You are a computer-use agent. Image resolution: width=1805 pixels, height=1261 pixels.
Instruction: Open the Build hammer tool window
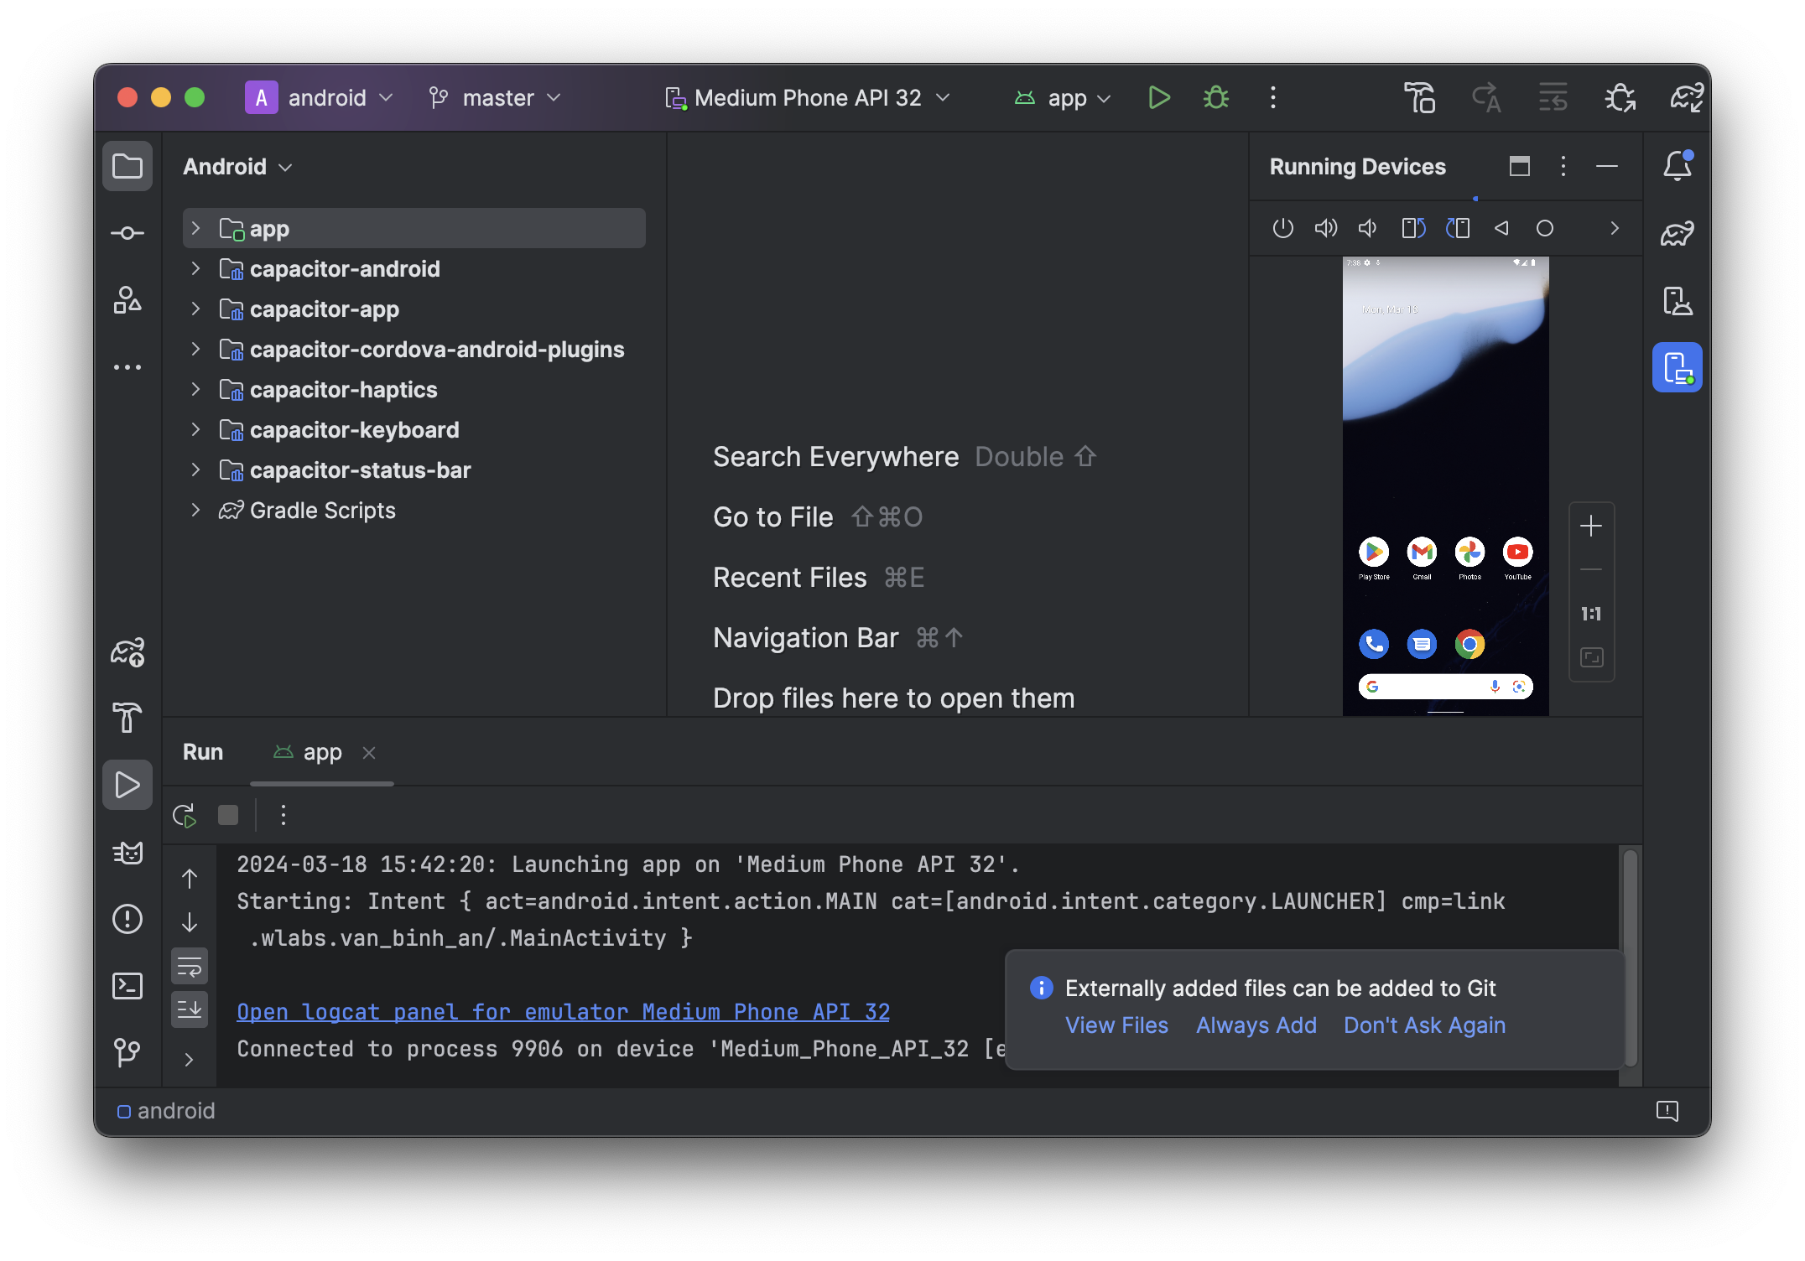pyautogui.click(x=127, y=718)
